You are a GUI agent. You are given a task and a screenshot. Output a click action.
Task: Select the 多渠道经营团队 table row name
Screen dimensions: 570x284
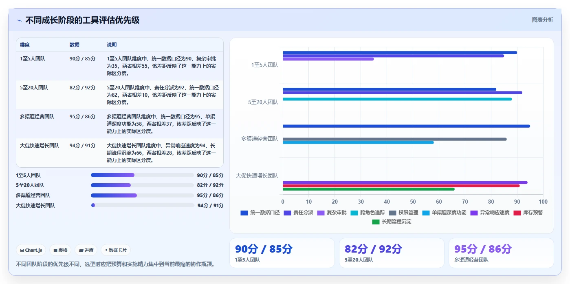[37, 117]
